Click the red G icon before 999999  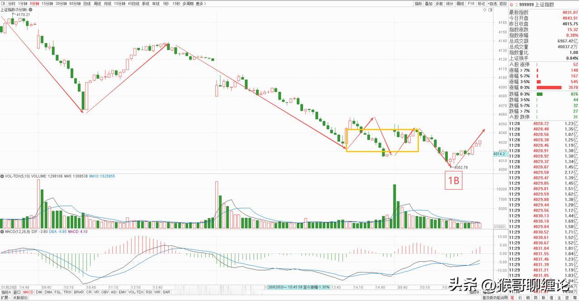pyautogui.click(x=512, y=5)
